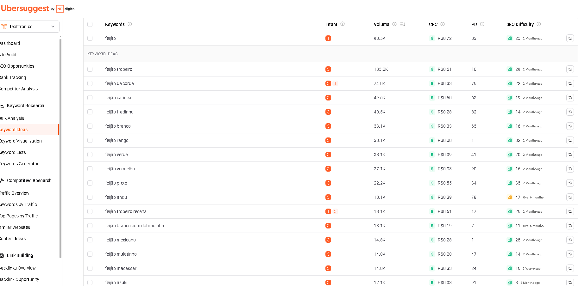Click the Intent C badge for feijão verde

(x=328, y=155)
